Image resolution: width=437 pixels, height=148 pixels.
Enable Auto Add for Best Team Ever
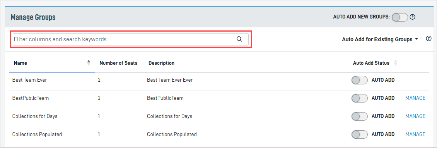[x=360, y=80]
